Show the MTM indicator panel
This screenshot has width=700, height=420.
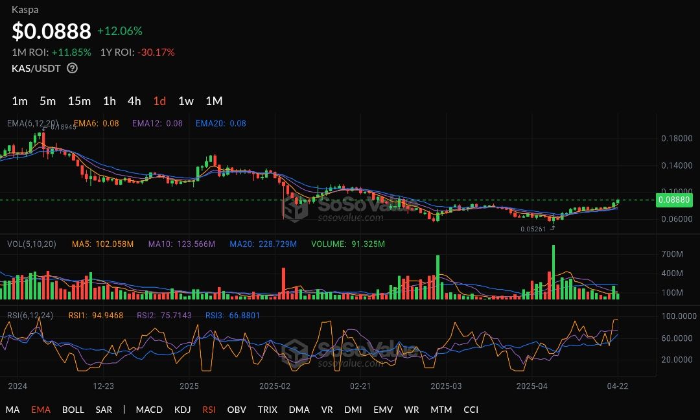(x=441, y=410)
